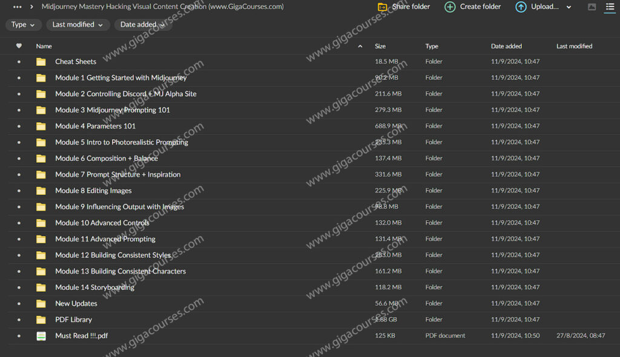The image size is (620, 357).
Task: Click the Cheat Sheets folder icon
Action: tap(41, 62)
